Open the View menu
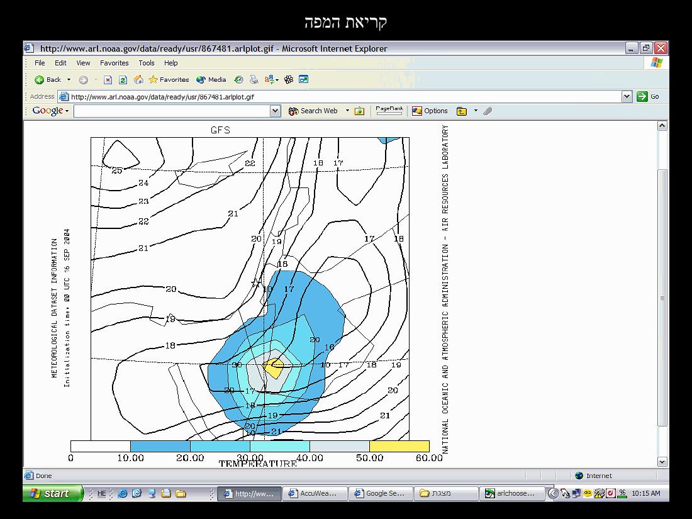The width and height of the screenshot is (692, 519). tap(83, 63)
